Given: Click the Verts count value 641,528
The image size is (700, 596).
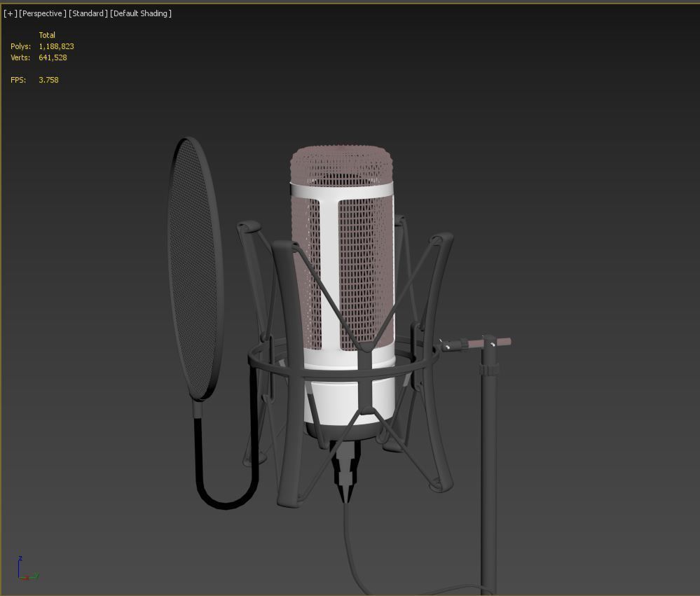Looking at the screenshot, I should click(53, 57).
